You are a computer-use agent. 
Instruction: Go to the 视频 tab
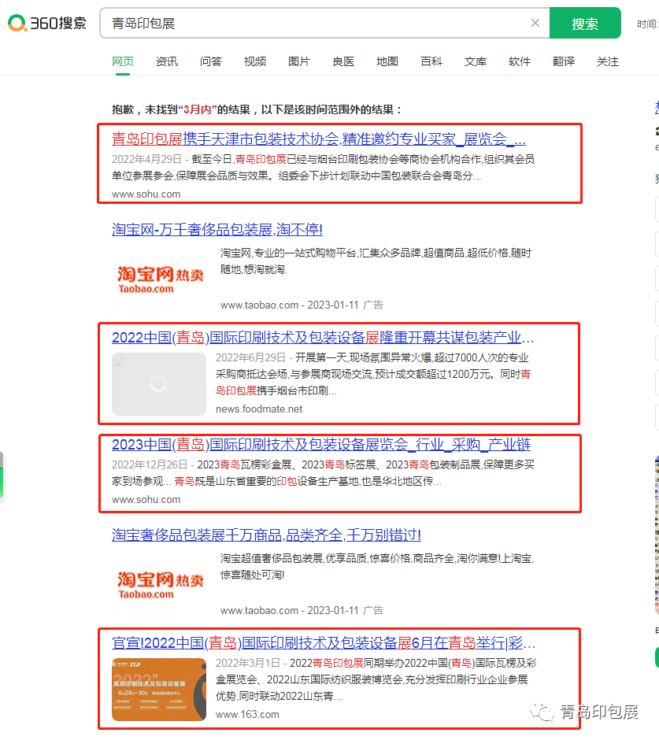(255, 61)
